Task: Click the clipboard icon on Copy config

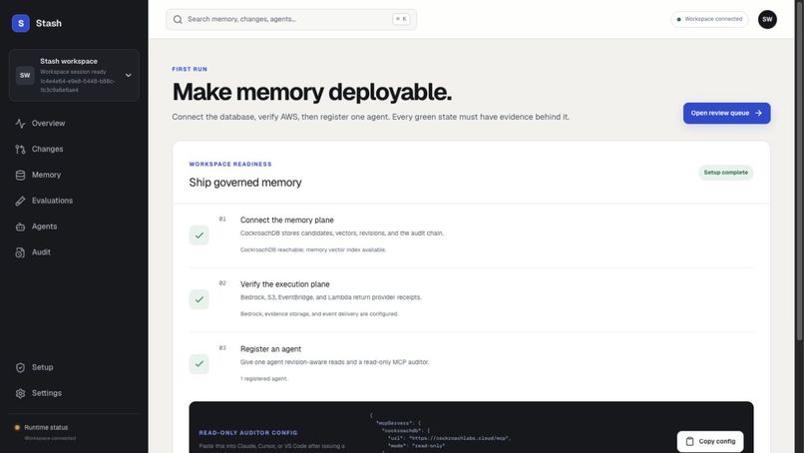Action: tap(689, 441)
